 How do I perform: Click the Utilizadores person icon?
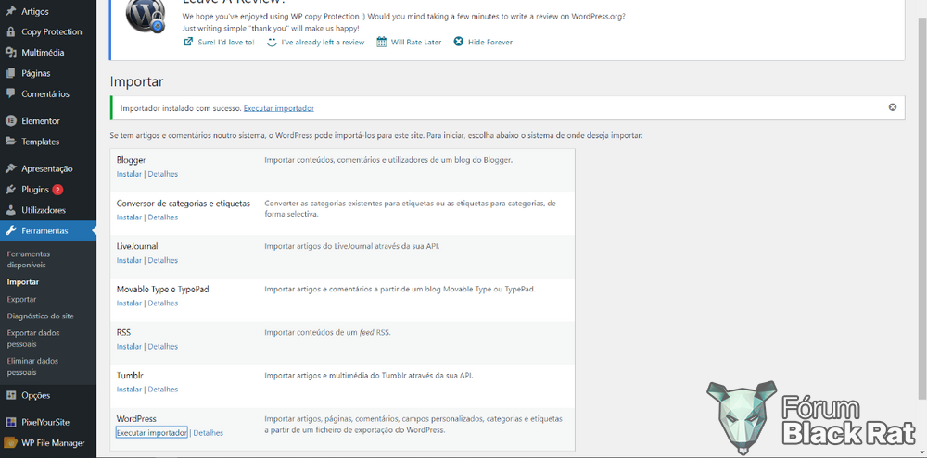[x=10, y=210]
